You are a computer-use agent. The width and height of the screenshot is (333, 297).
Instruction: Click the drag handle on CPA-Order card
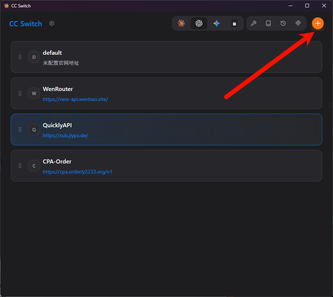click(20, 166)
